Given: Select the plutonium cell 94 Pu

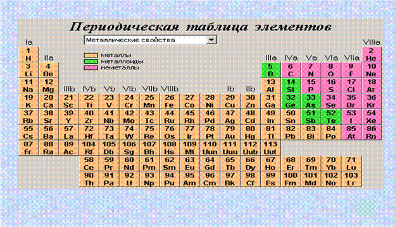Looking at the screenshot, I should click(170, 179).
